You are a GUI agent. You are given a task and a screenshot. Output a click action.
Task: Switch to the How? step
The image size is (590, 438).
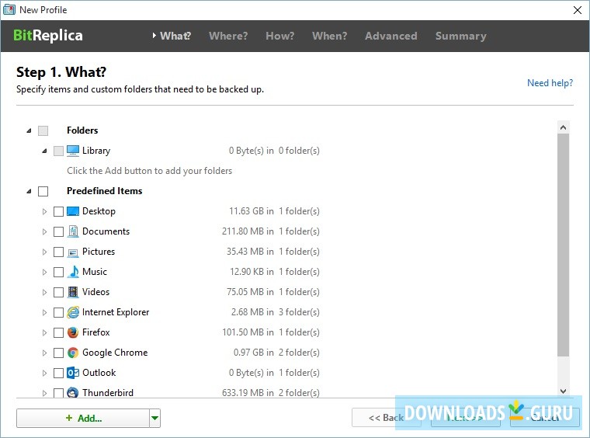280,36
